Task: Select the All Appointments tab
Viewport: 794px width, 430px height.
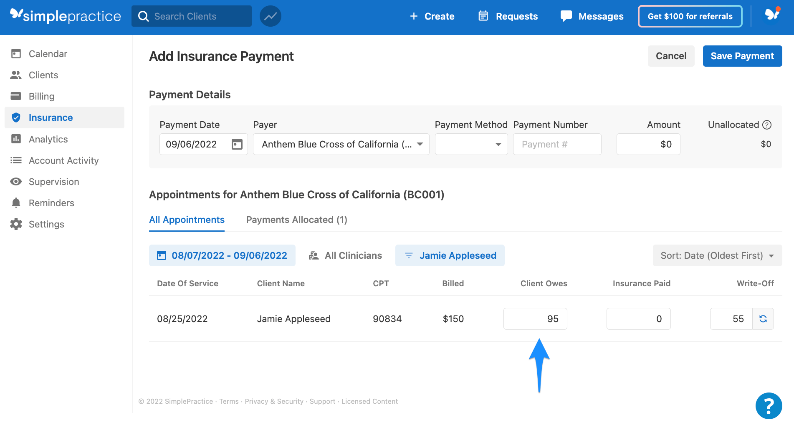Action: click(187, 220)
